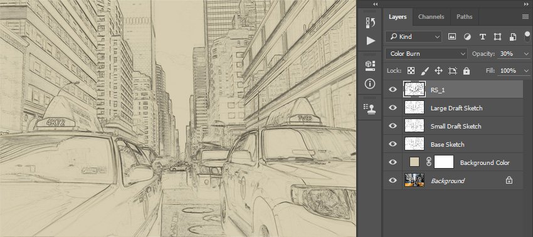The width and height of the screenshot is (533, 237).
Task: Click the Opacity 30% value field
Action: click(x=509, y=54)
